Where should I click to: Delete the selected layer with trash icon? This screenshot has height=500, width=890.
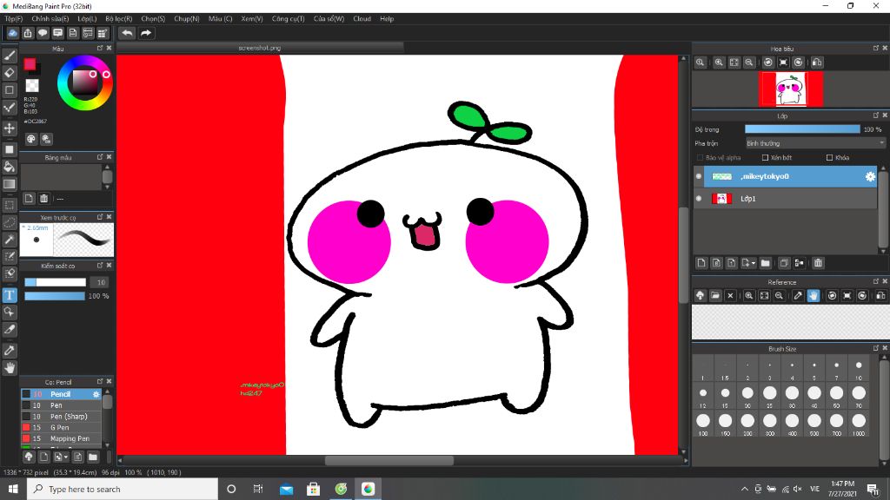point(818,263)
